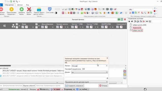Open the Домен .ru dropdown

[x=89, y=72]
